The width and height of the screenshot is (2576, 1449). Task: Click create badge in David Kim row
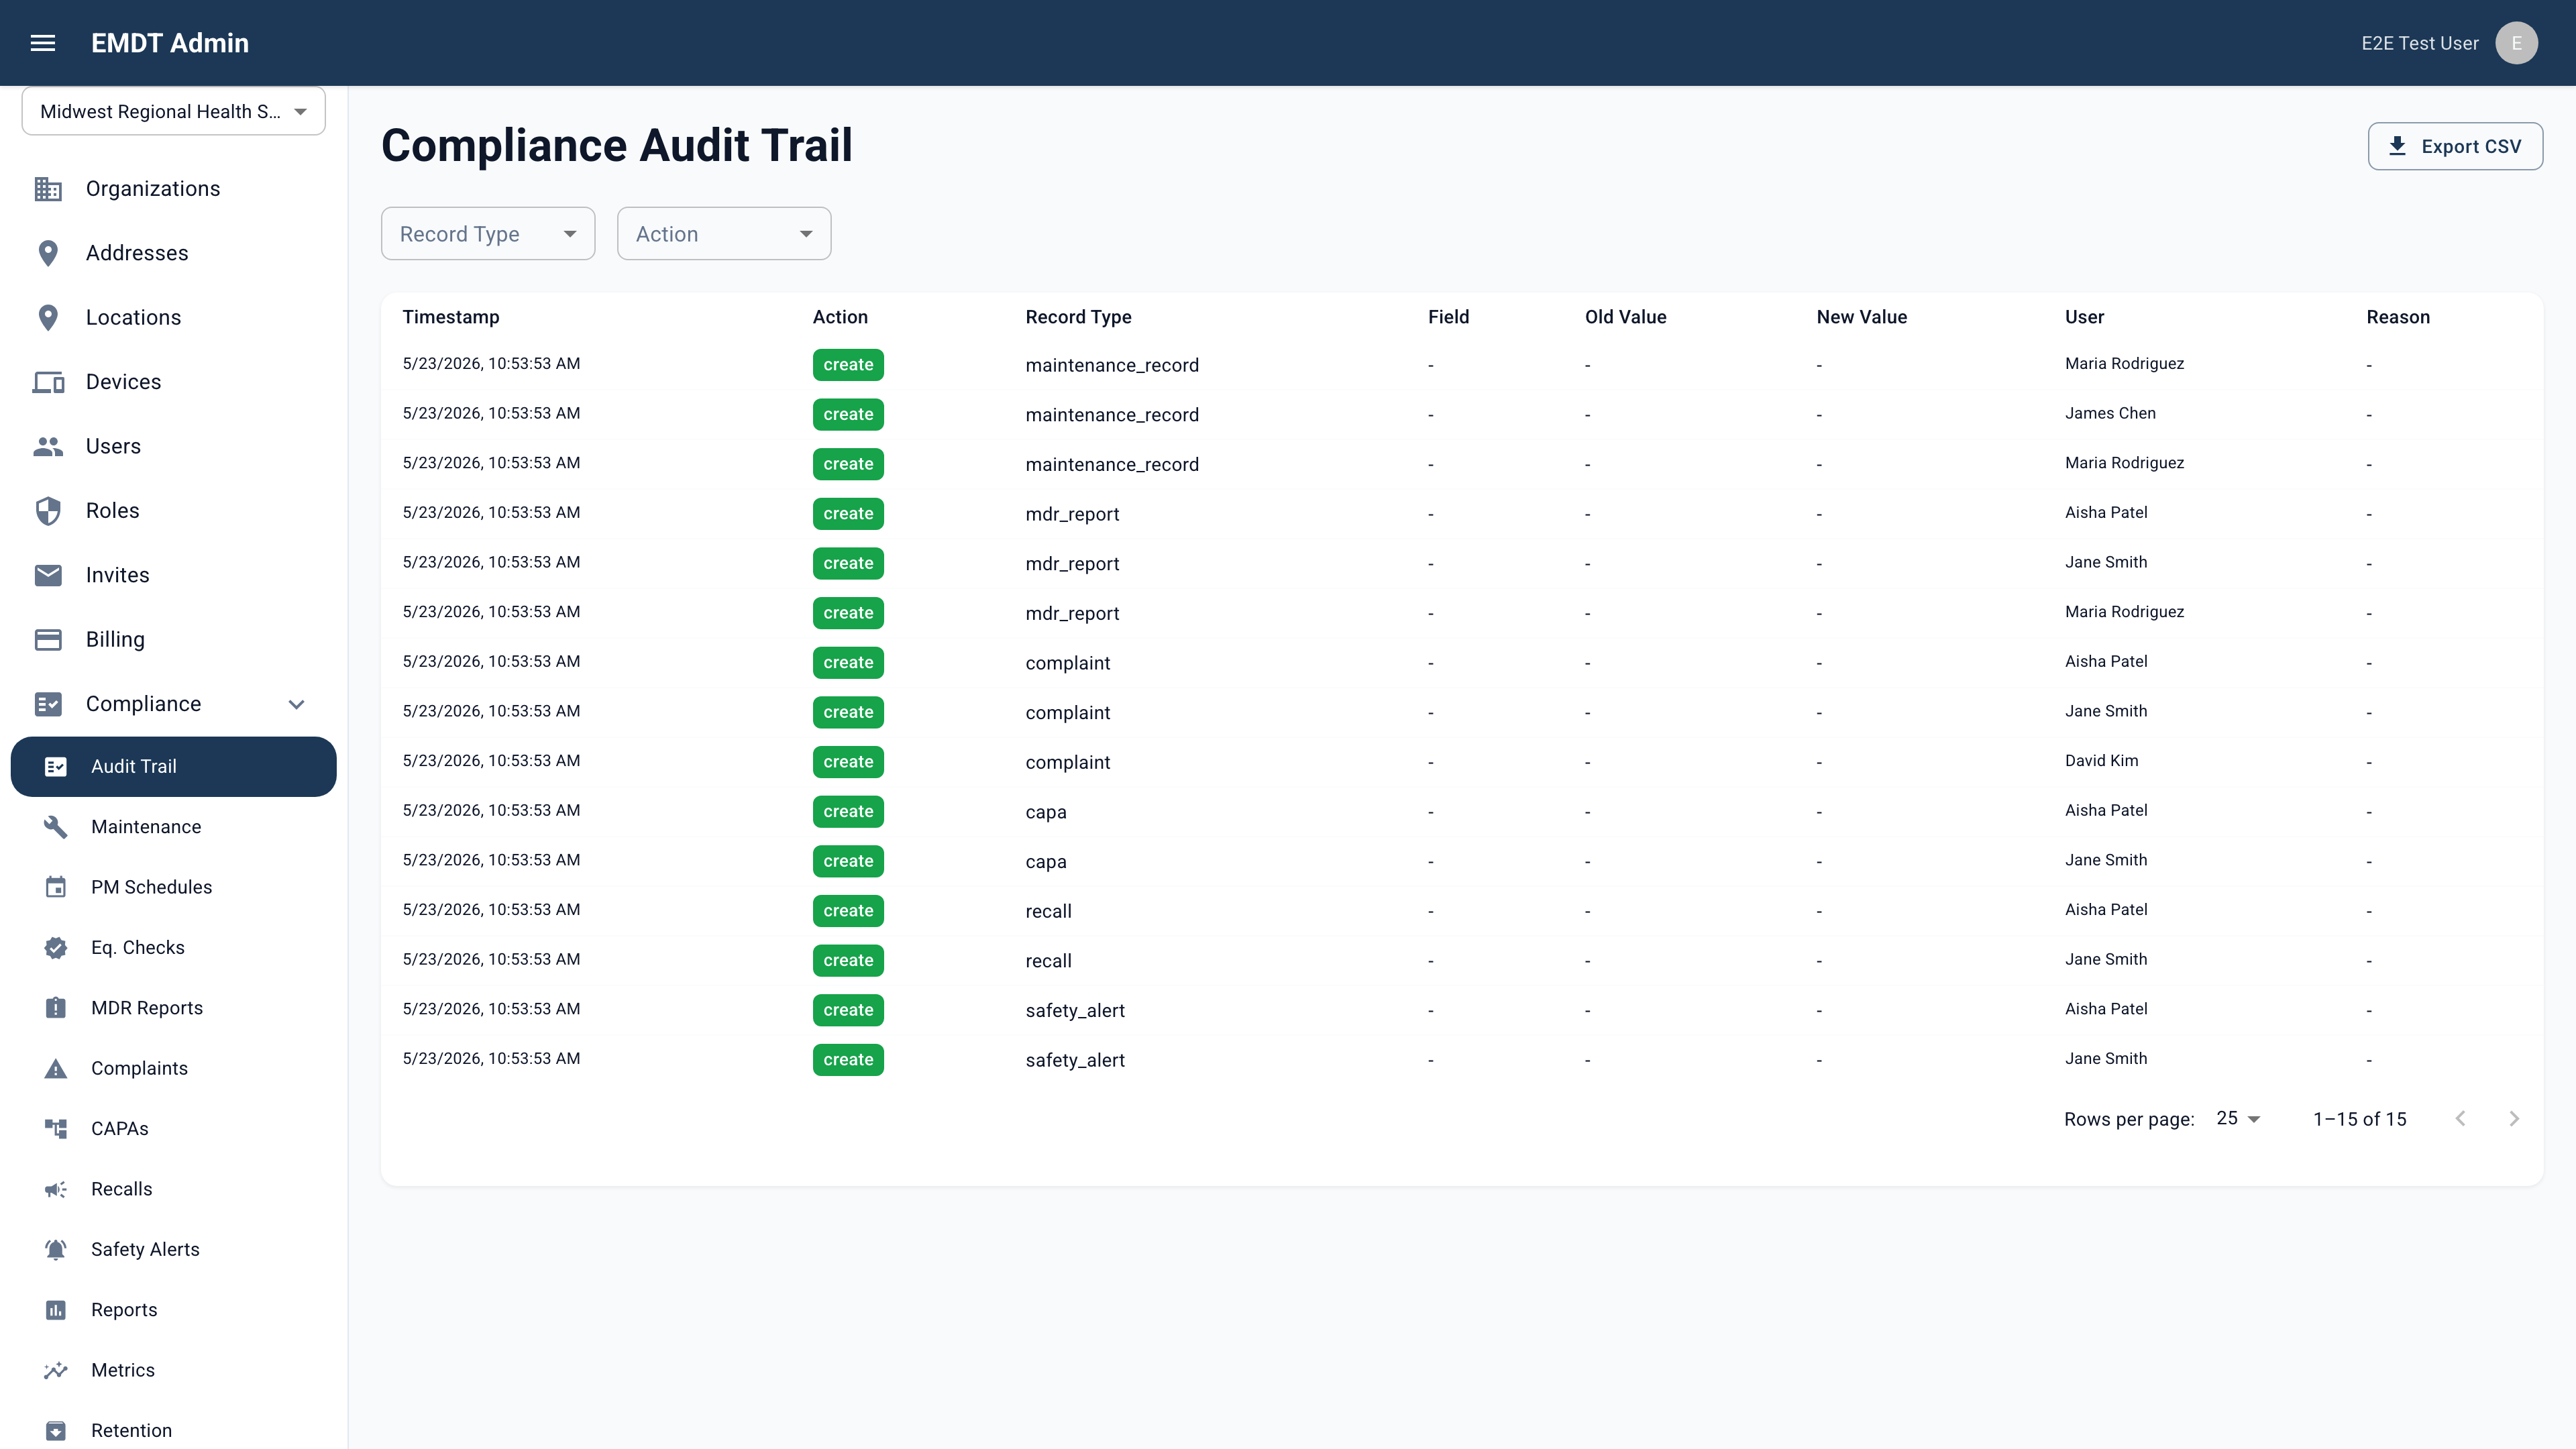tap(848, 762)
